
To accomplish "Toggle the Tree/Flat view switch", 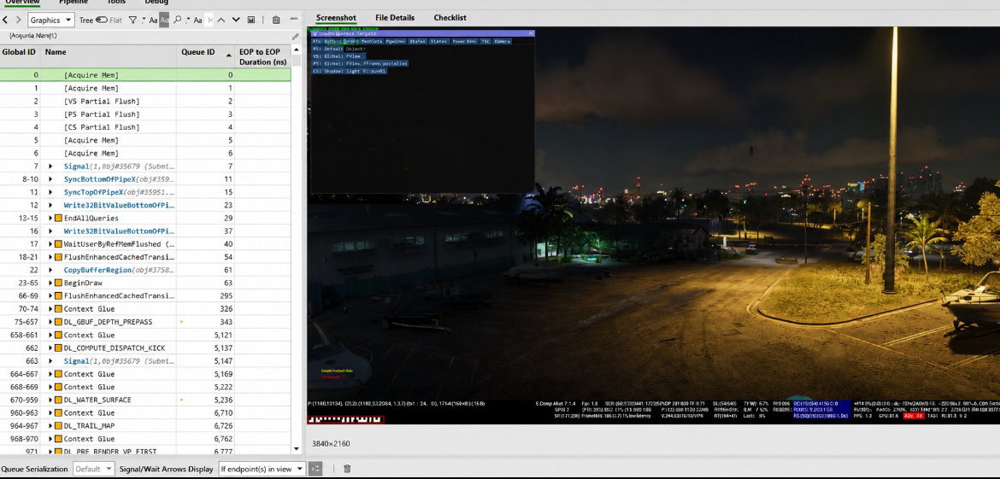I will click(x=102, y=20).
